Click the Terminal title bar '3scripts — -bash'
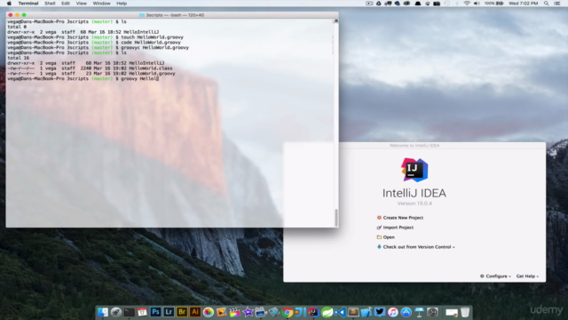The width and height of the screenshot is (568, 320). (x=172, y=15)
